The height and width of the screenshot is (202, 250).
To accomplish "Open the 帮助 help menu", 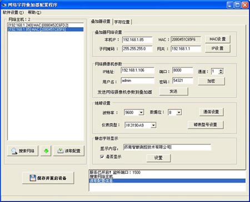I will pyautogui.click(x=34, y=13).
